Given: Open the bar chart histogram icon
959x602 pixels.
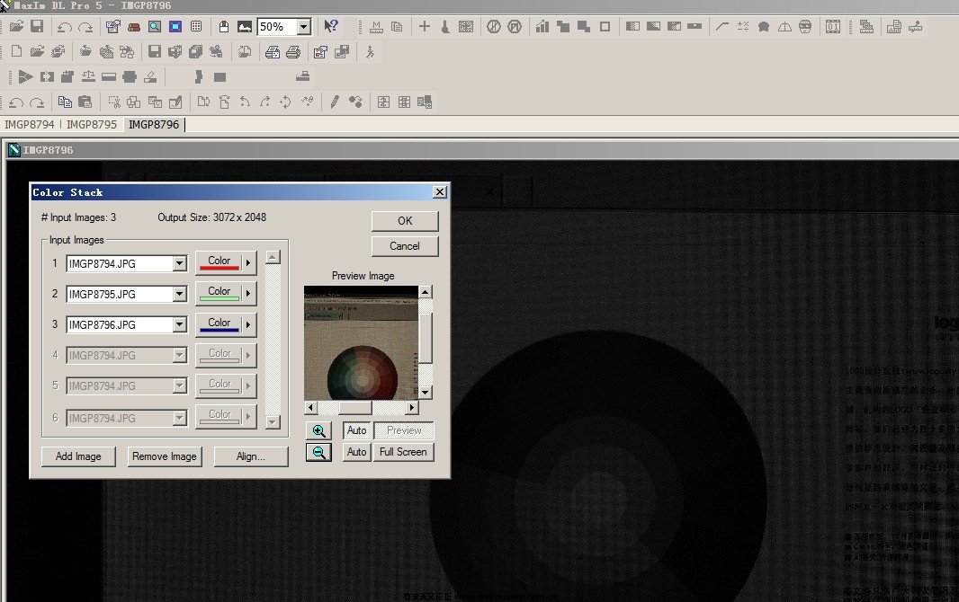Looking at the screenshot, I should pos(542,26).
